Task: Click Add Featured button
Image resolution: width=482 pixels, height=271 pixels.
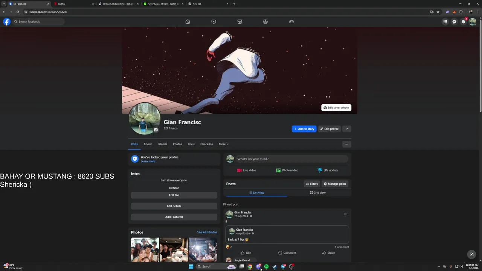Action: tap(174, 217)
